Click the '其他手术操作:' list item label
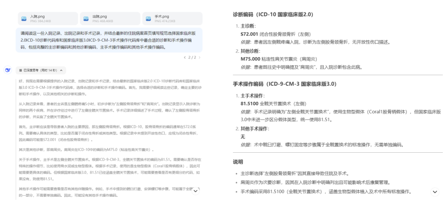This screenshot has width=446, height=208. point(254,128)
